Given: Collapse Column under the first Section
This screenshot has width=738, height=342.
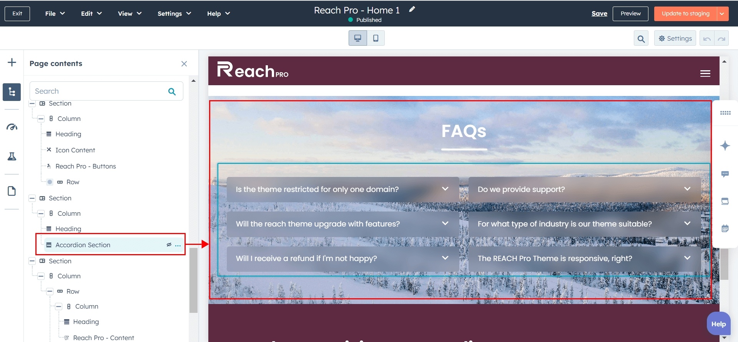Looking at the screenshot, I should pos(41,119).
